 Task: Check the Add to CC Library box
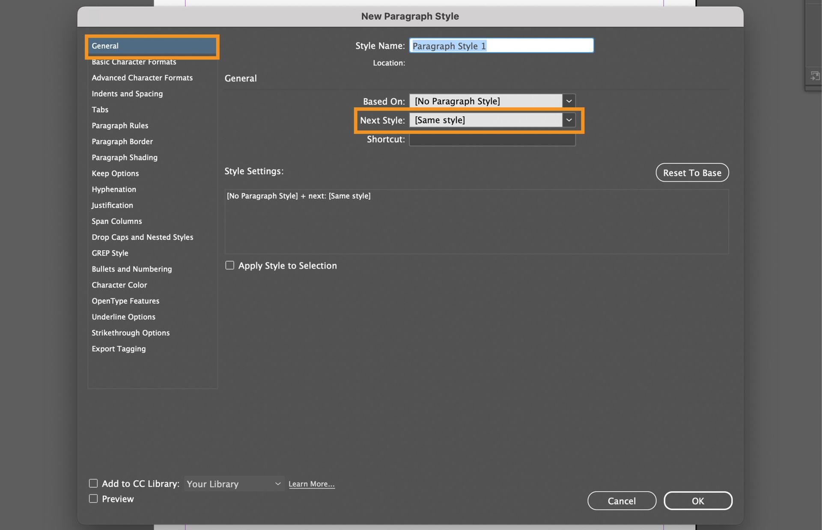[93, 483]
